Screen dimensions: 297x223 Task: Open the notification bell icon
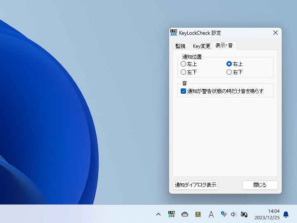(286, 214)
